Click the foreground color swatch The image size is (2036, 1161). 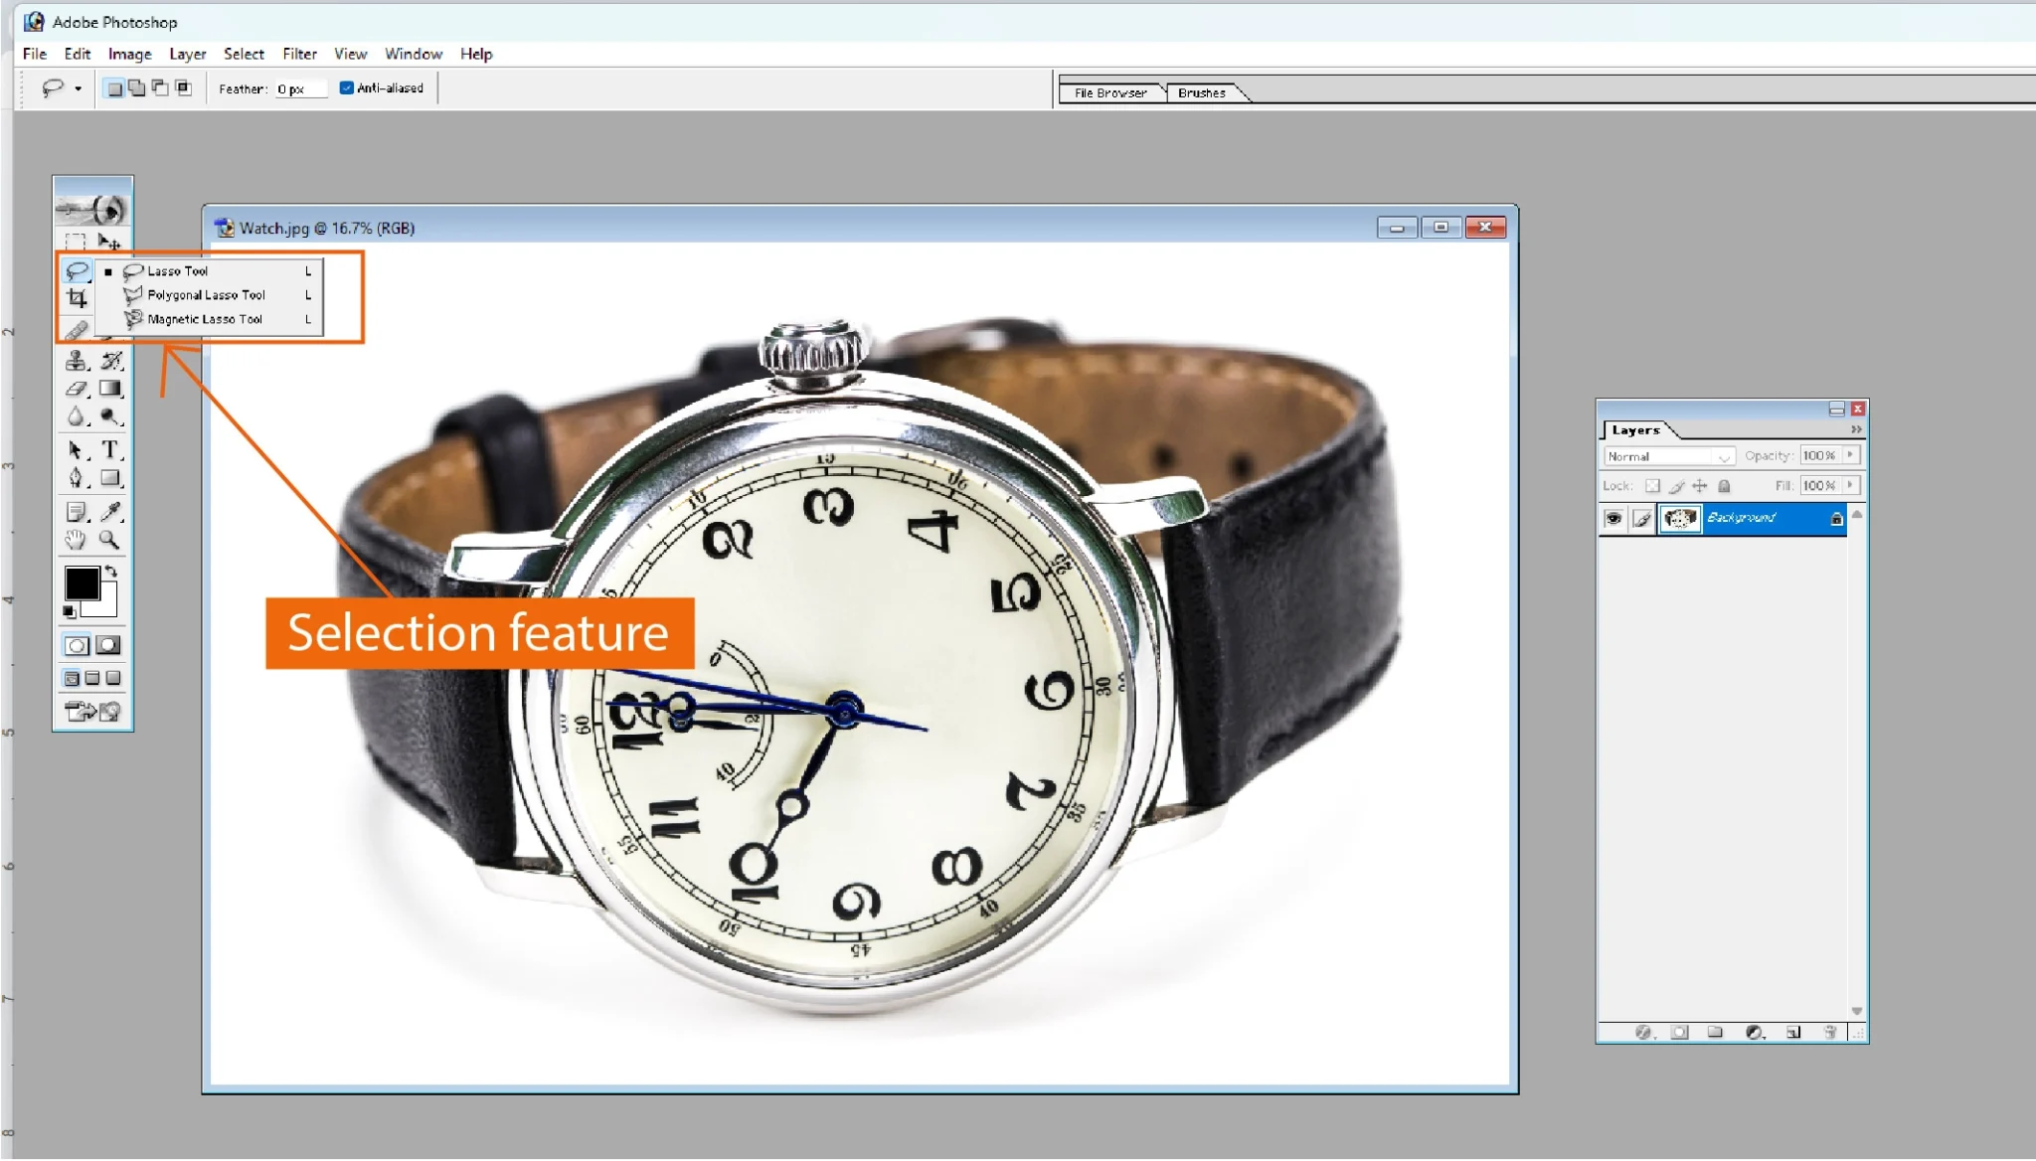[x=82, y=583]
